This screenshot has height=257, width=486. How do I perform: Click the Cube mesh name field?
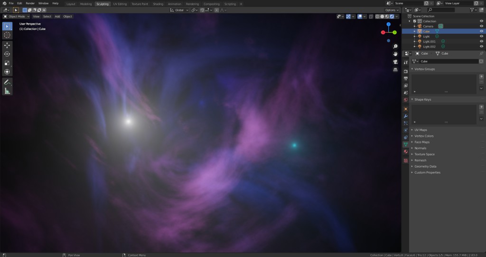(449, 61)
